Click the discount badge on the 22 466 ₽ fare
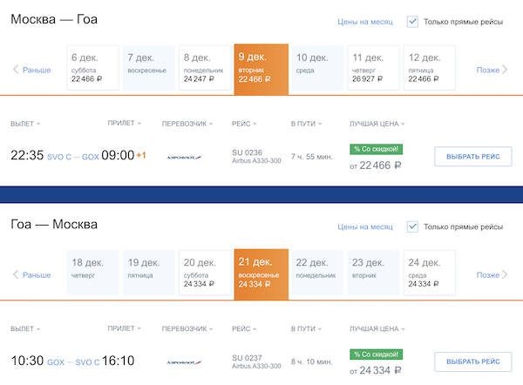The height and width of the screenshot is (385, 523). click(377, 149)
